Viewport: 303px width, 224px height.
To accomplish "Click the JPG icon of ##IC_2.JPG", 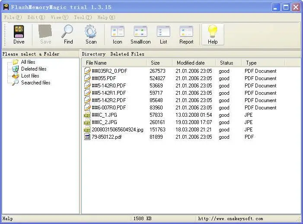I will point(87,122).
